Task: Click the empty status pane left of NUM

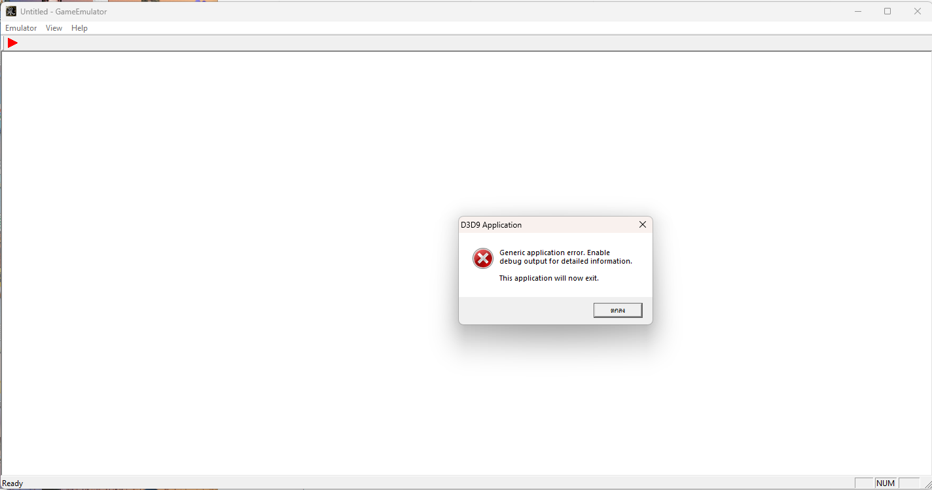Action: 864,483
